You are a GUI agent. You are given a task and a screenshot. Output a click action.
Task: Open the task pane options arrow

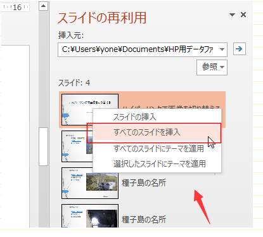[232, 15]
